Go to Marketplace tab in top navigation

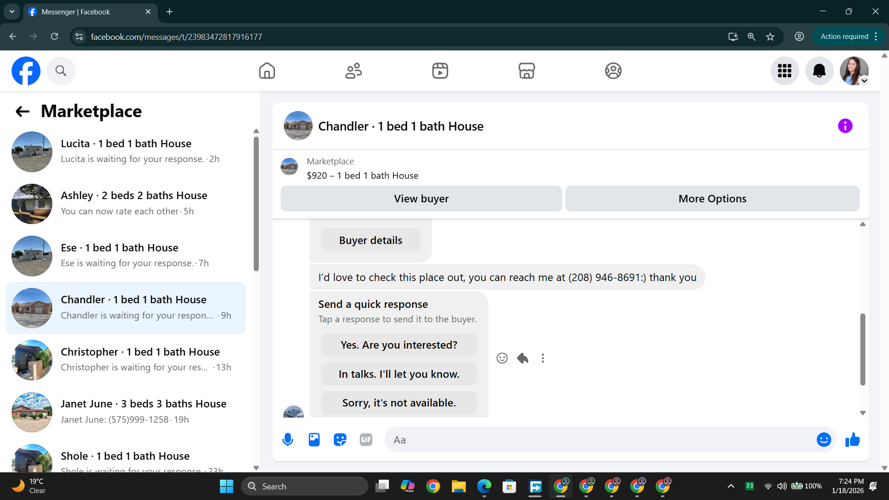[x=526, y=71]
